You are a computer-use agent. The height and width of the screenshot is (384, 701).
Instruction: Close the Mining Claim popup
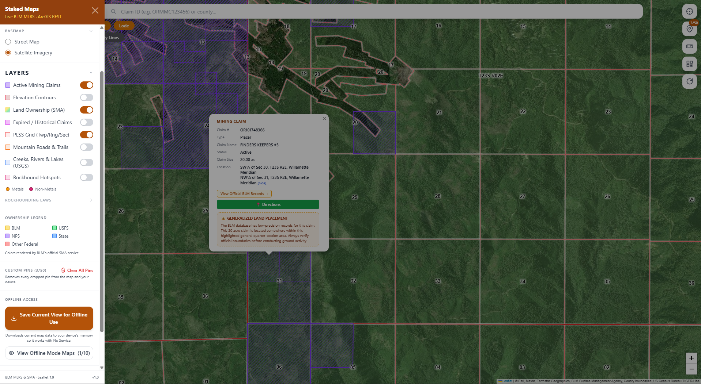(324, 119)
